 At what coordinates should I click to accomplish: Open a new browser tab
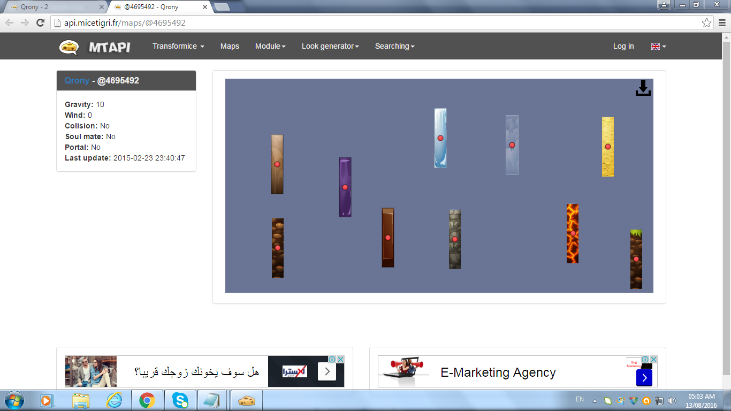click(x=222, y=7)
